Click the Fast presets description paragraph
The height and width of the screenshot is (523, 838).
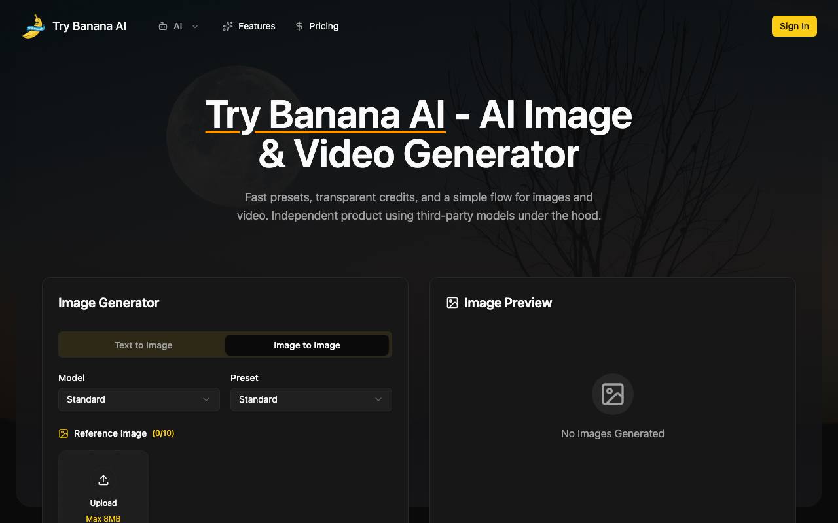pos(419,207)
